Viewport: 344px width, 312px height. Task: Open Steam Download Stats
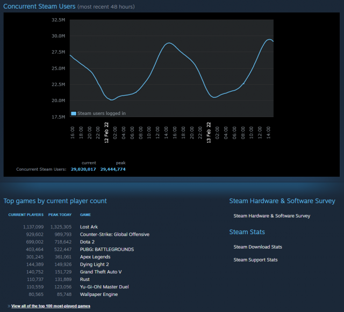257,247
